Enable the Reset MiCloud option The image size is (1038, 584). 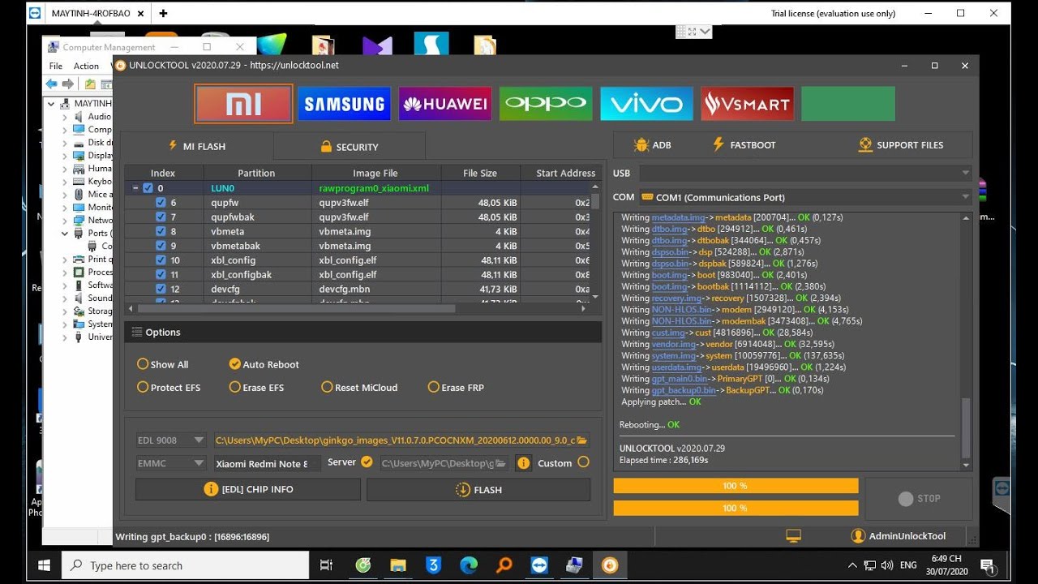tap(327, 387)
